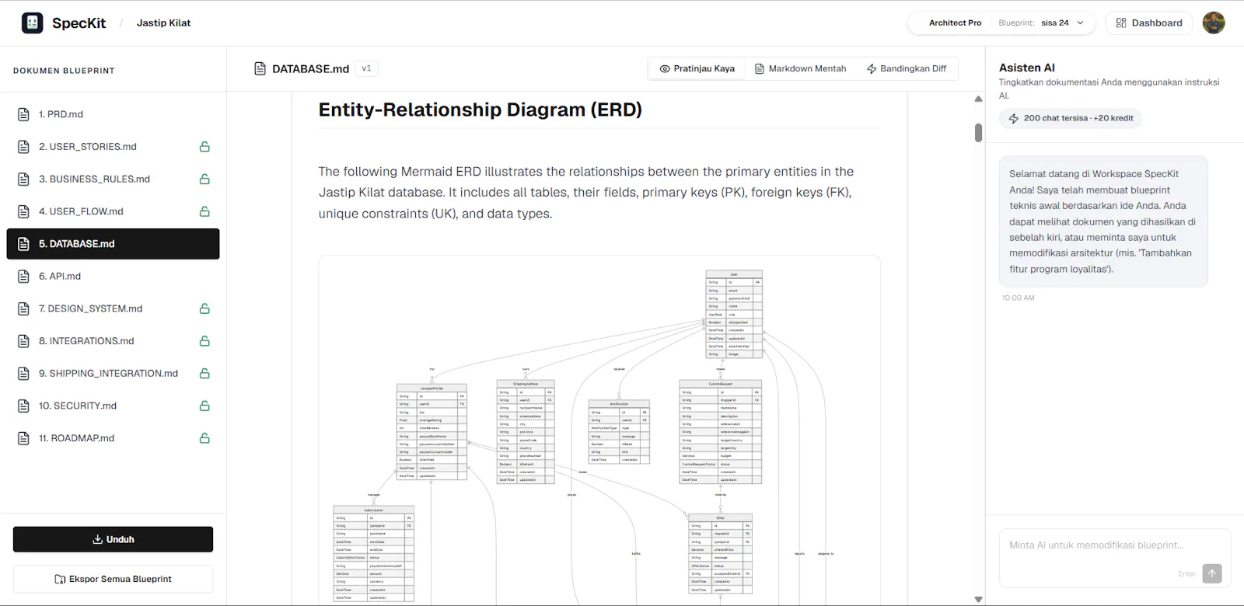Click the lightning icon in Bandingkan Diff
Viewport: 1244px width, 606px height.
[872, 69]
